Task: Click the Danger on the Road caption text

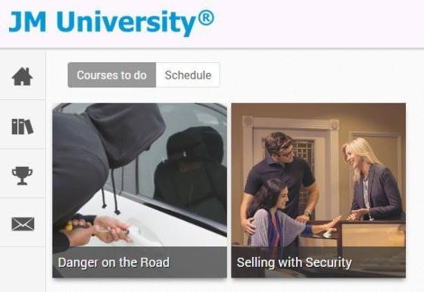Action: pyautogui.click(x=114, y=262)
